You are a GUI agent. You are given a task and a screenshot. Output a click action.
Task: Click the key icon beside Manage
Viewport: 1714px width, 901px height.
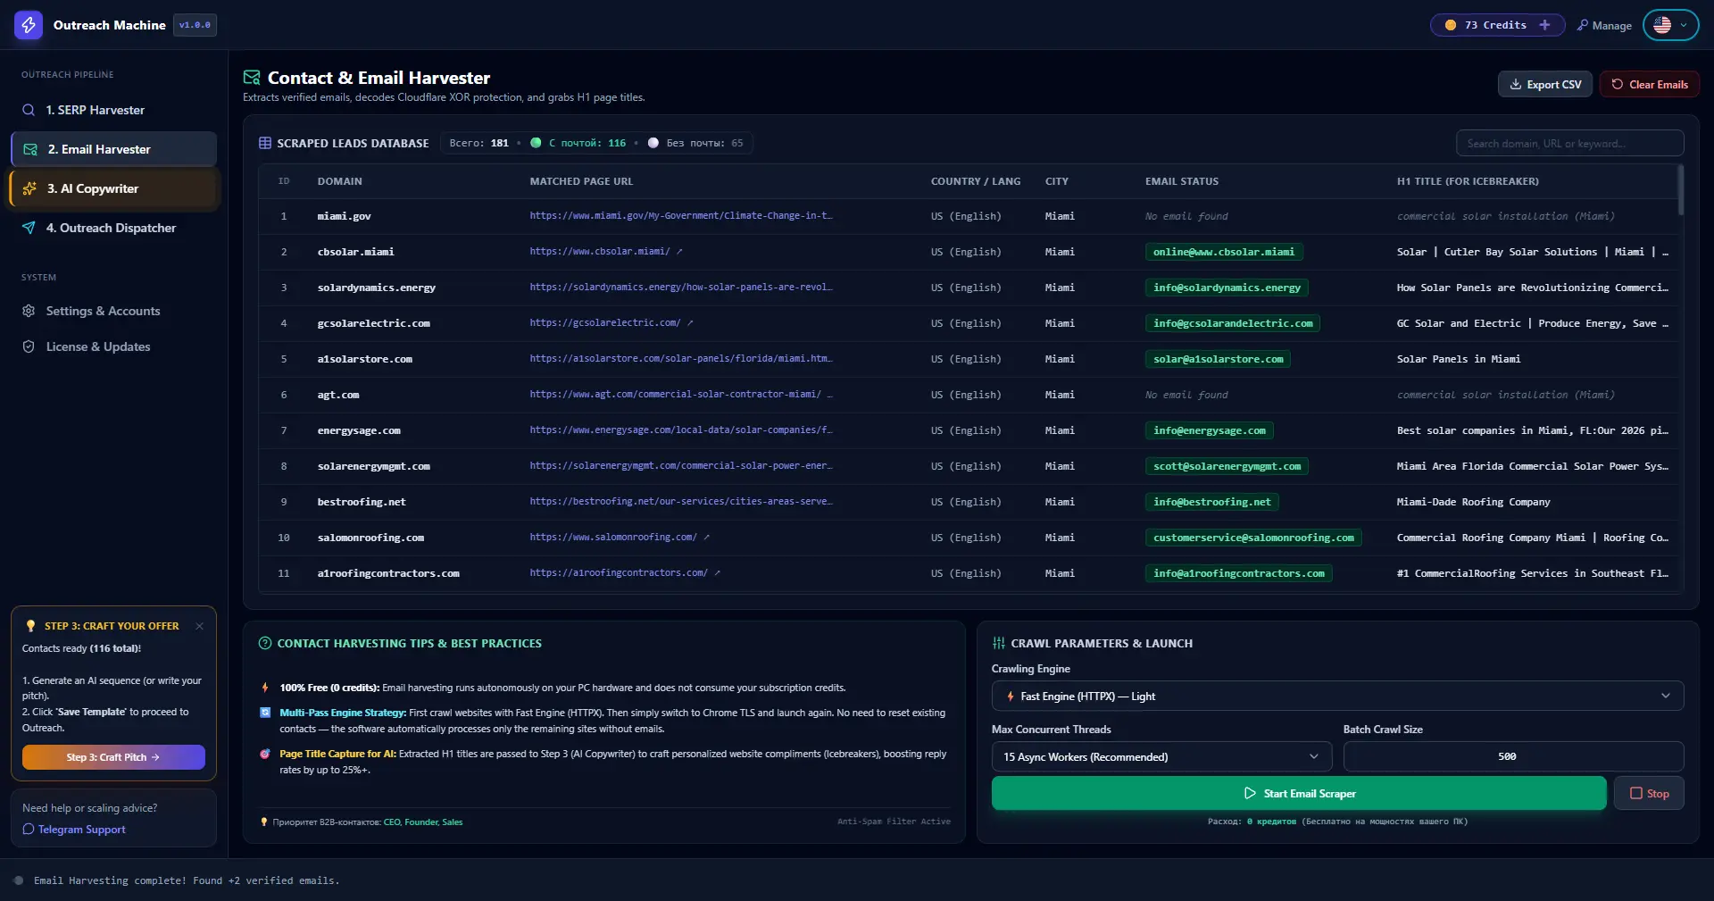[1583, 25]
